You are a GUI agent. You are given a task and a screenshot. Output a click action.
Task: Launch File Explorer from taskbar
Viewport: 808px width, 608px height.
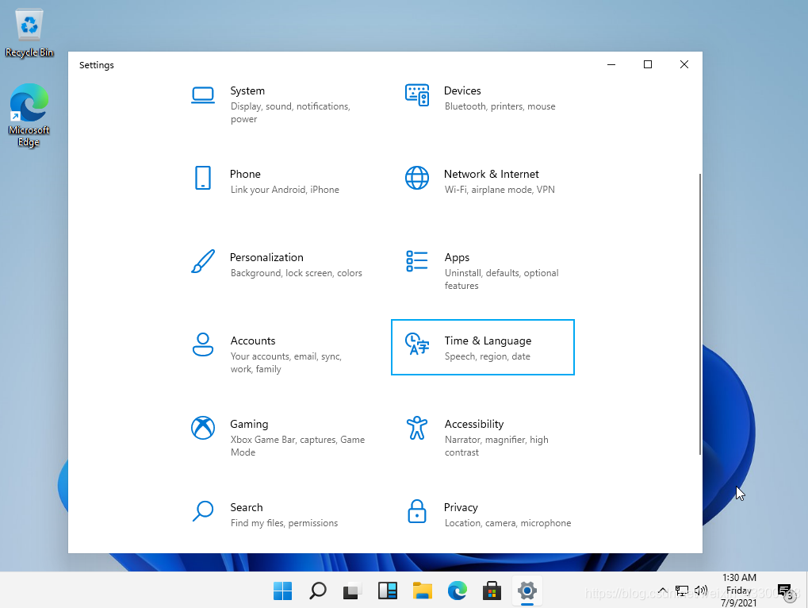423,591
